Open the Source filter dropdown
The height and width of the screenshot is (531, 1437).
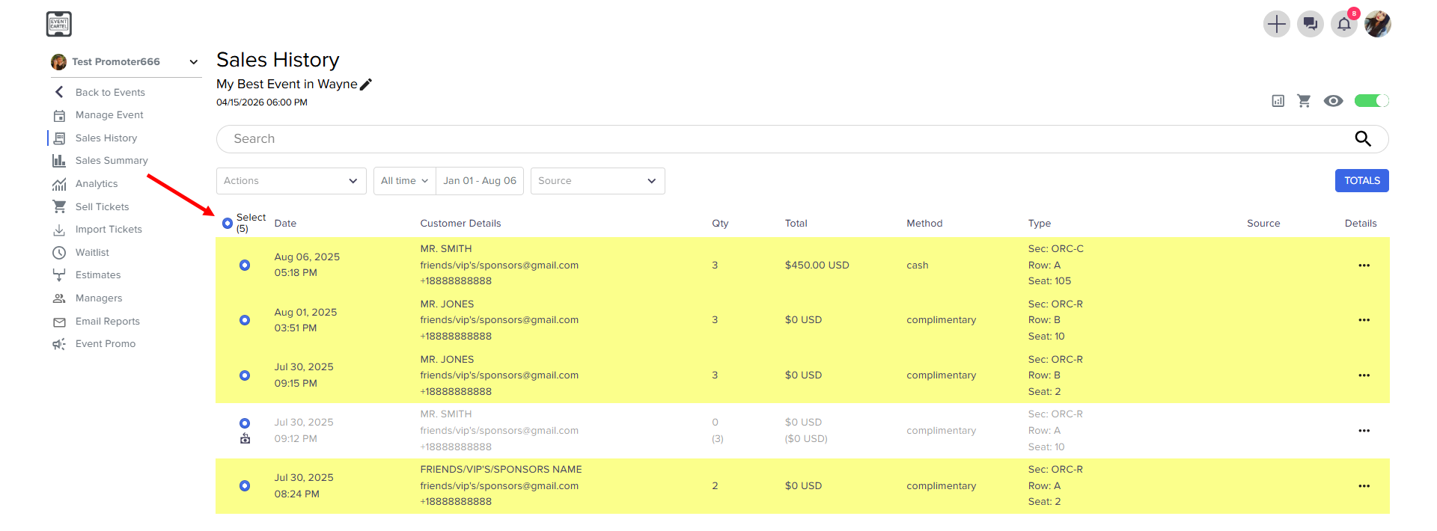coord(597,181)
